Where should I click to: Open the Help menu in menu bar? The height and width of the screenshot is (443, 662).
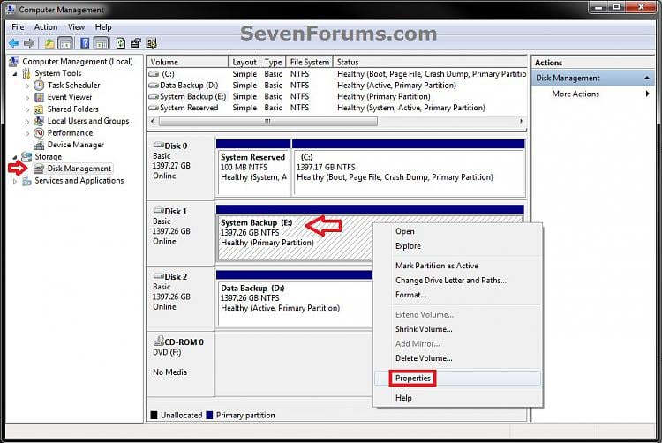pyautogui.click(x=103, y=27)
